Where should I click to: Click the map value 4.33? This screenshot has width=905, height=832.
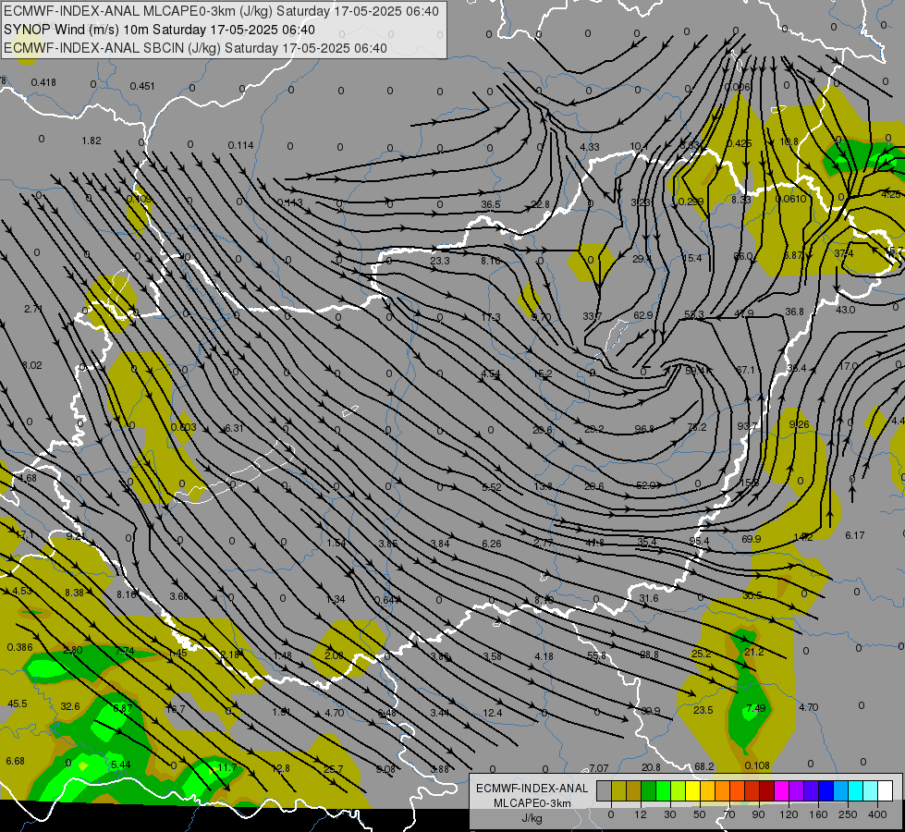pyautogui.click(x=589, y=147)
